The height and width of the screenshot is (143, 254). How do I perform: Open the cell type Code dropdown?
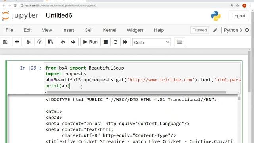coord(152,43)
